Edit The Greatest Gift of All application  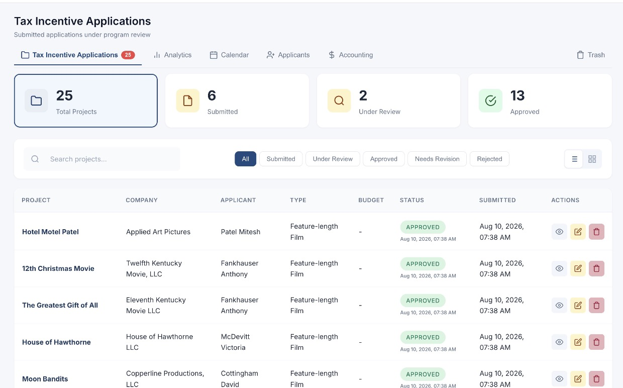[578, 305]
